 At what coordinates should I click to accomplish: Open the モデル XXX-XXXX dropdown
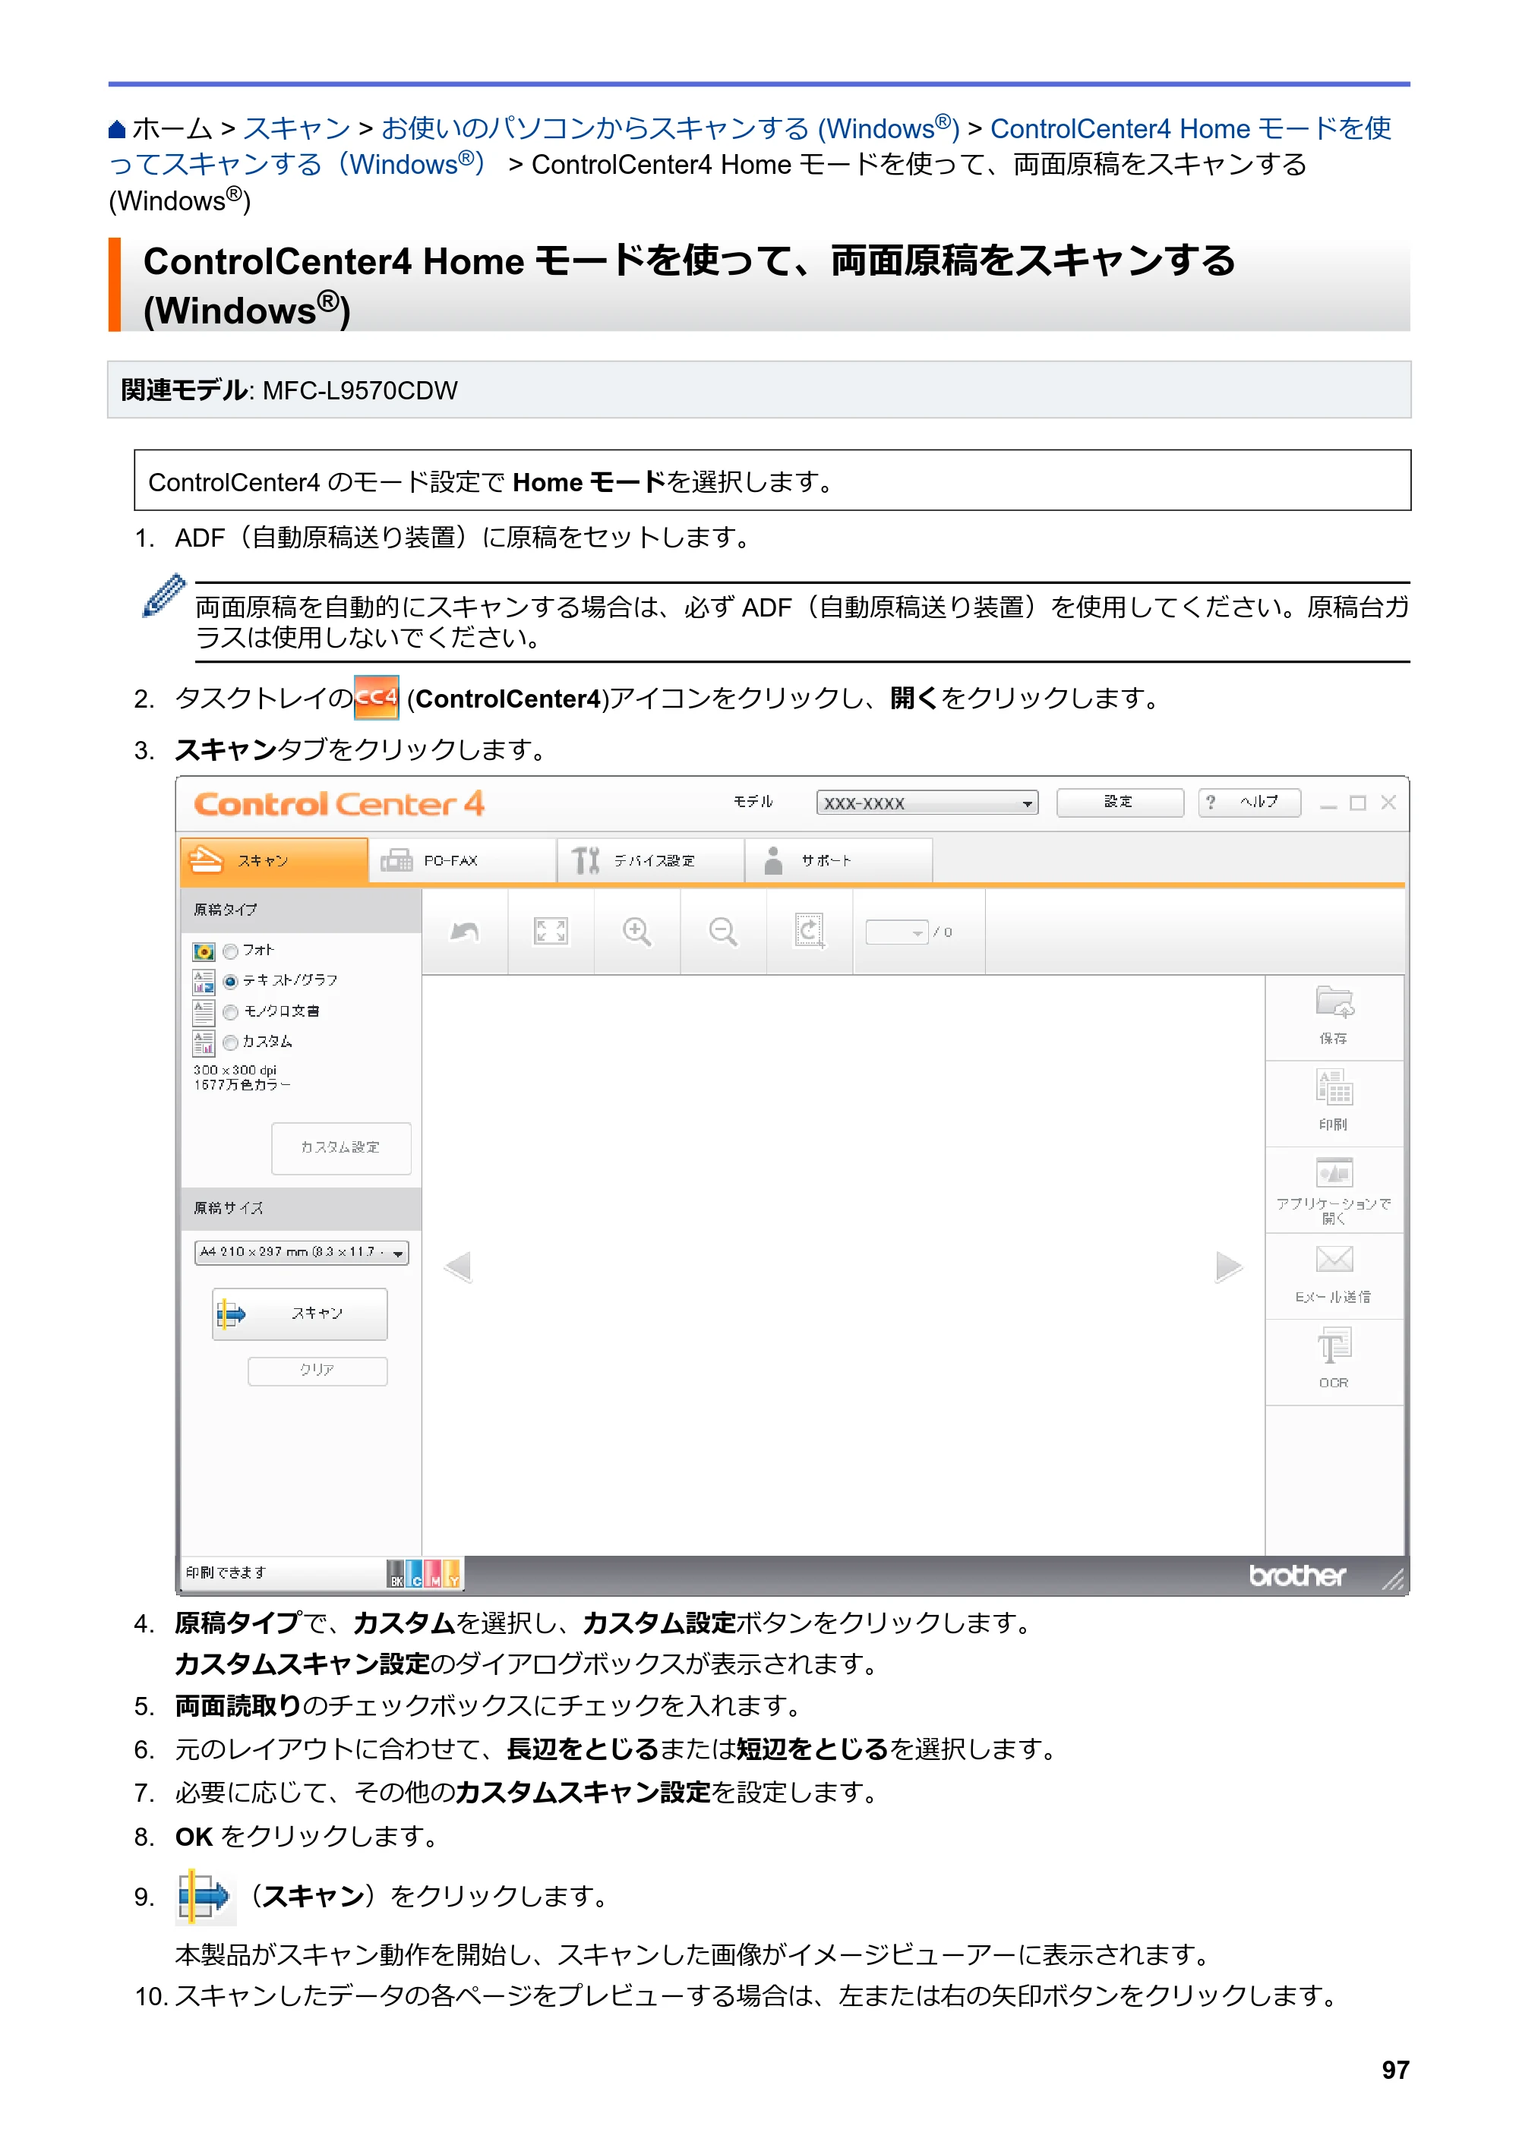point(927,803)
